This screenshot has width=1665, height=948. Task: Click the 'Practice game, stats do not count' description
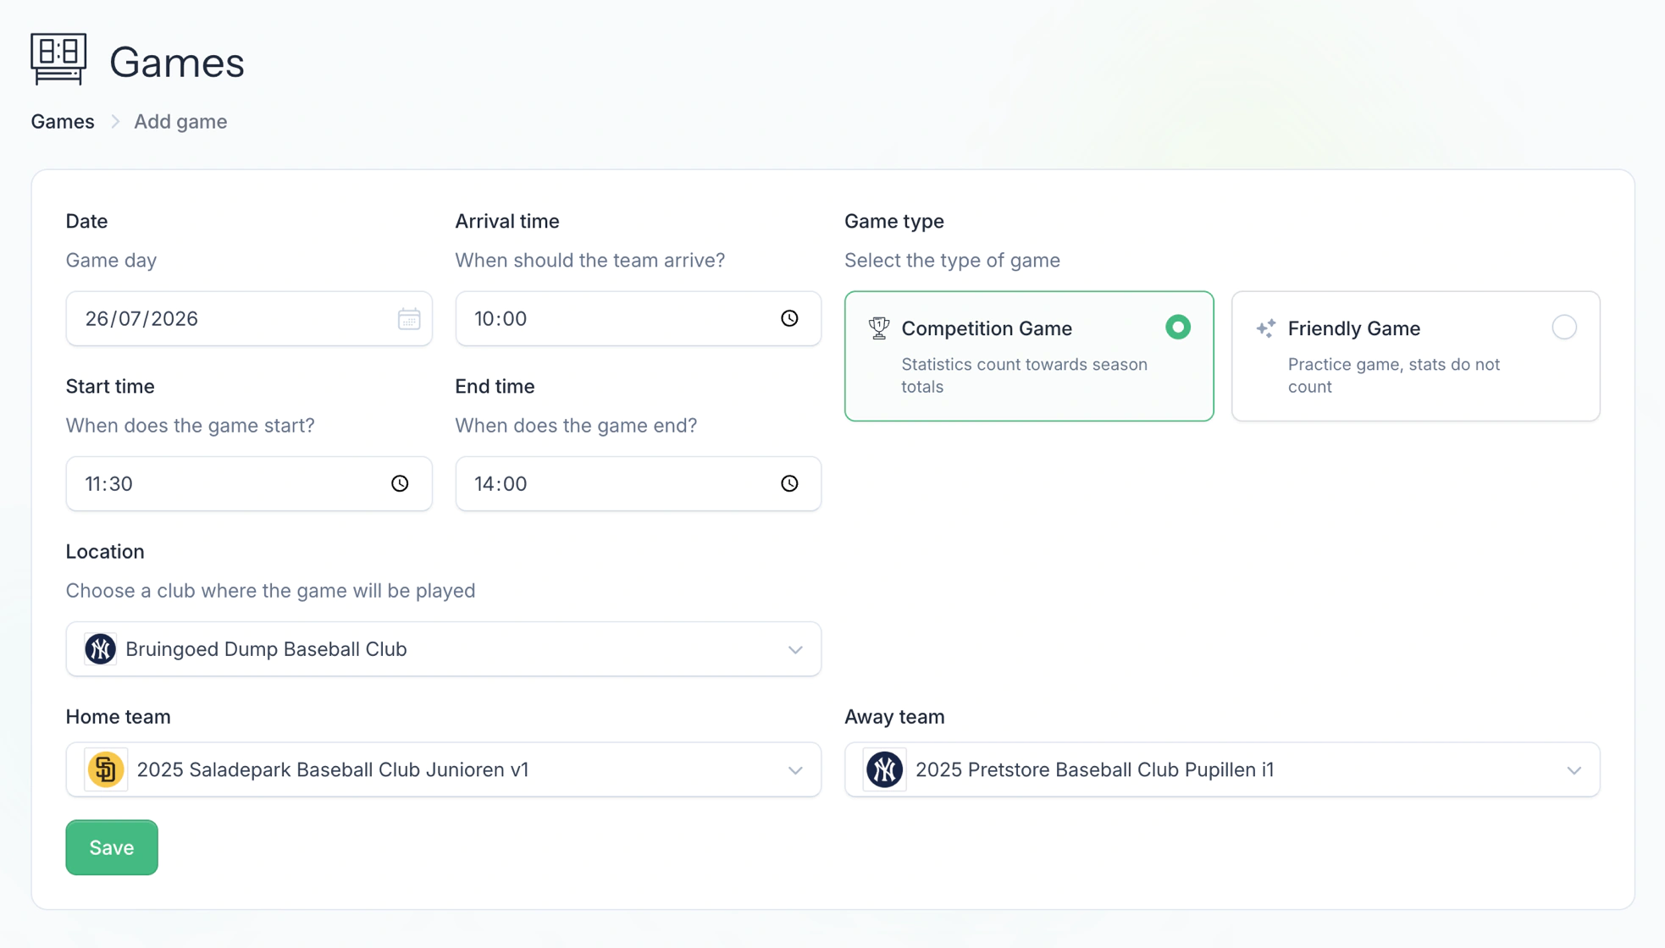click(x=1394, y=375)
